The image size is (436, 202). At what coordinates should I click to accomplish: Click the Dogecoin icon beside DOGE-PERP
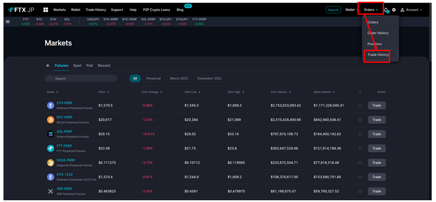click(51, 163)
